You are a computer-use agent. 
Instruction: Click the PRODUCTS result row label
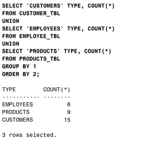coord(16,112)
